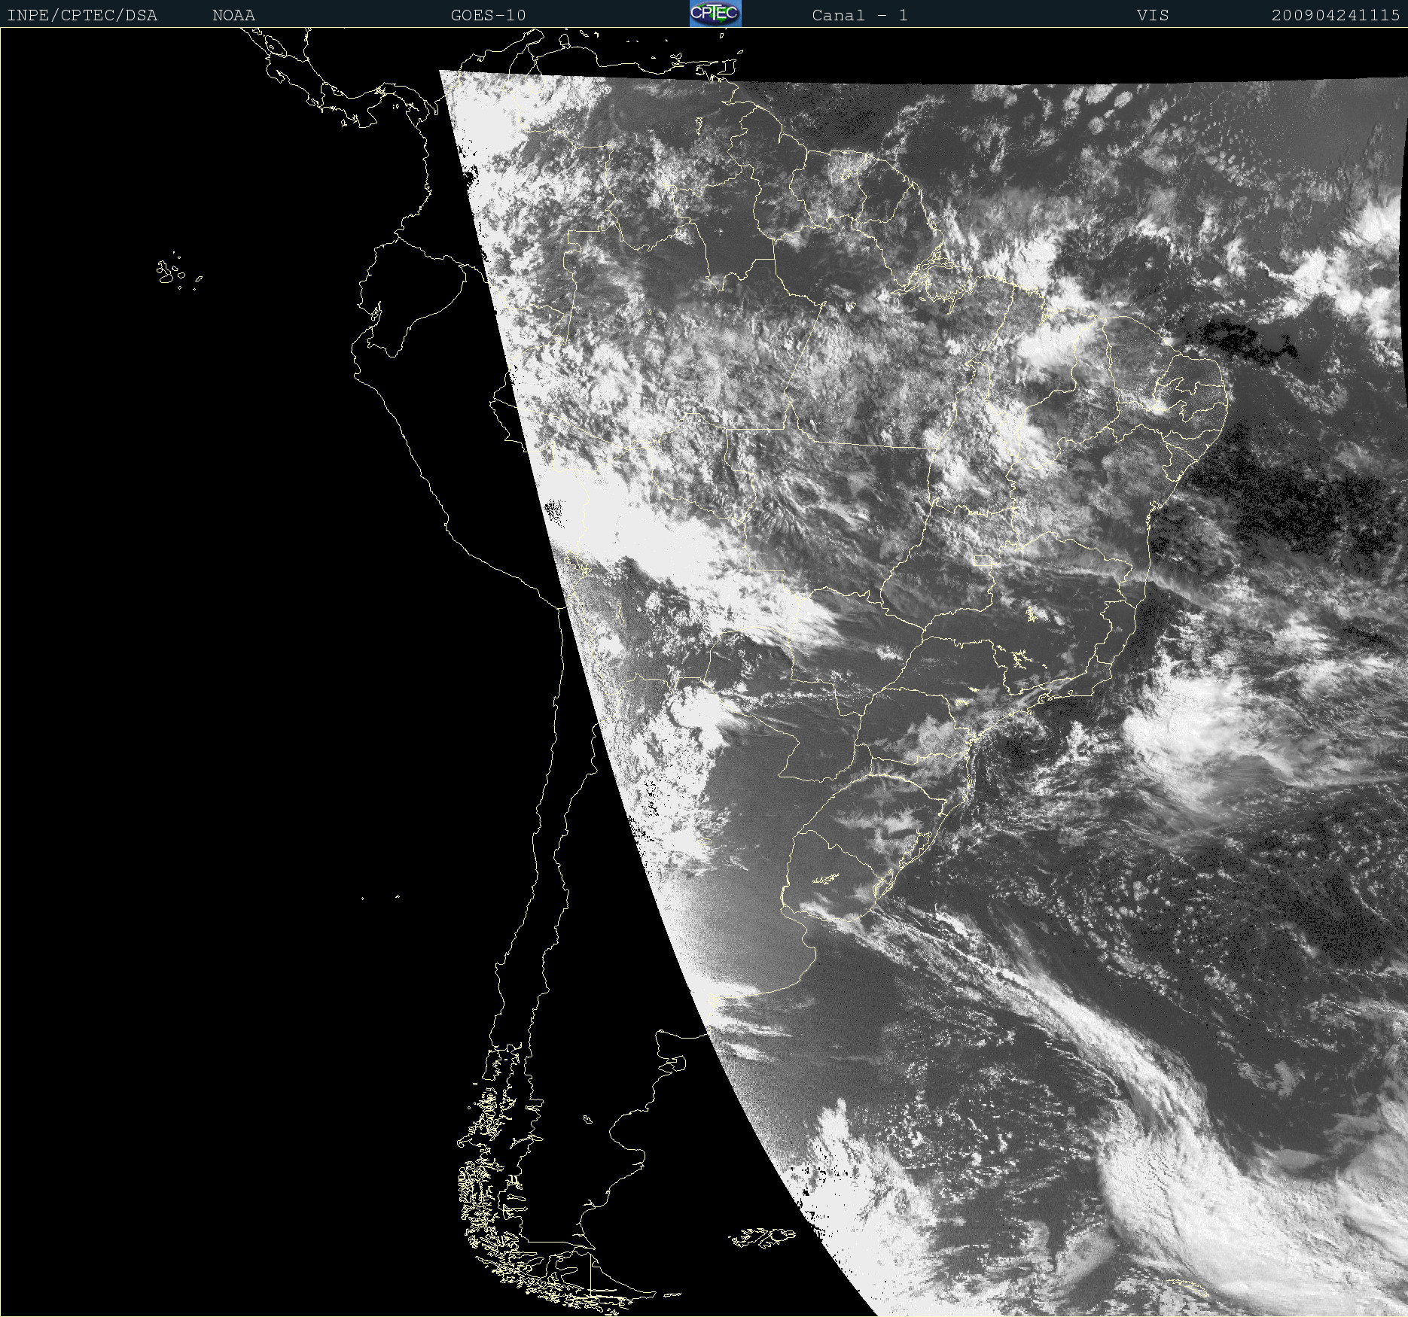Click the NOAA label in header
This screenshot has width=1408, height=1317.
click(234, 15)
